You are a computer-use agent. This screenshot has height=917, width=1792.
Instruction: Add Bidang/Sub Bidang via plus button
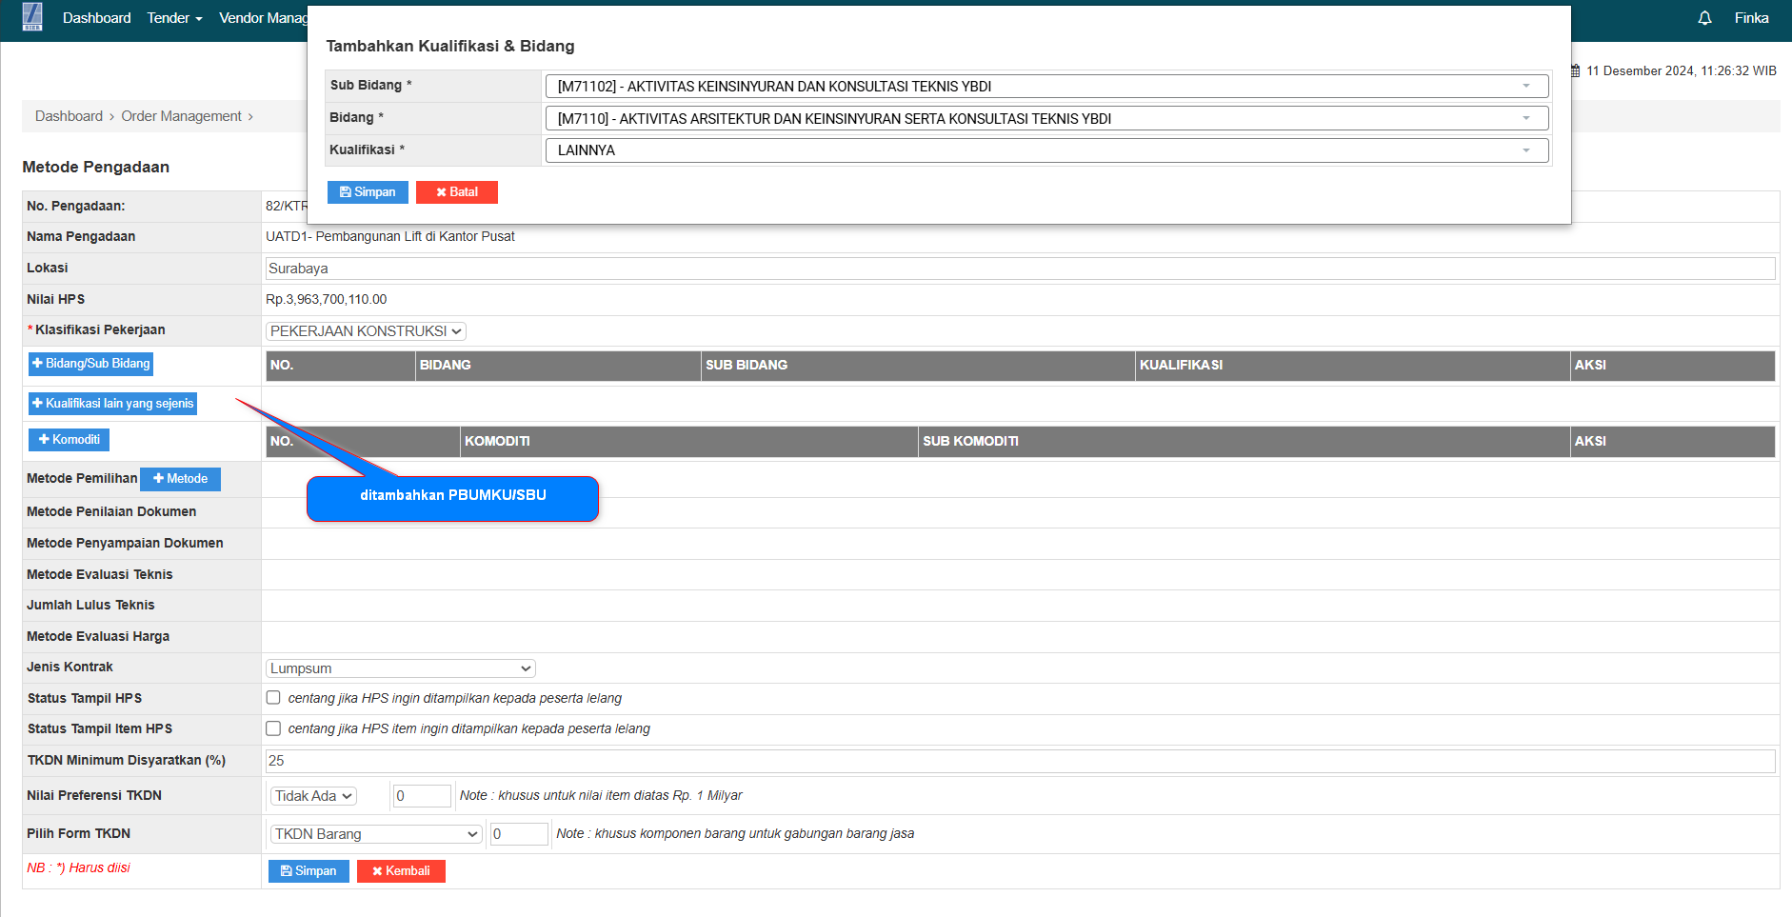coord(90,364)
